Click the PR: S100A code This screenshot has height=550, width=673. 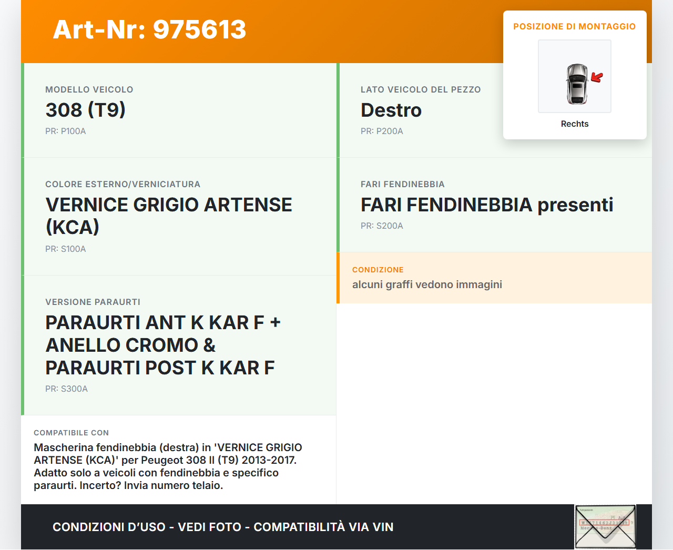[x=65, y=249]
